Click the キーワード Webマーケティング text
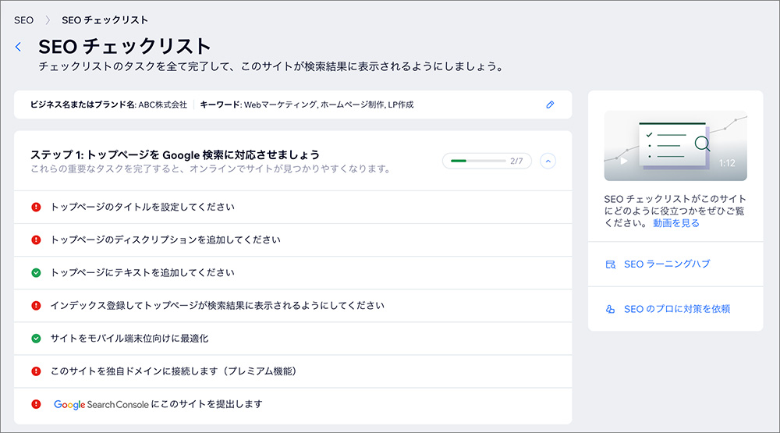Screen dimensions: 780x433 [307, 105]
